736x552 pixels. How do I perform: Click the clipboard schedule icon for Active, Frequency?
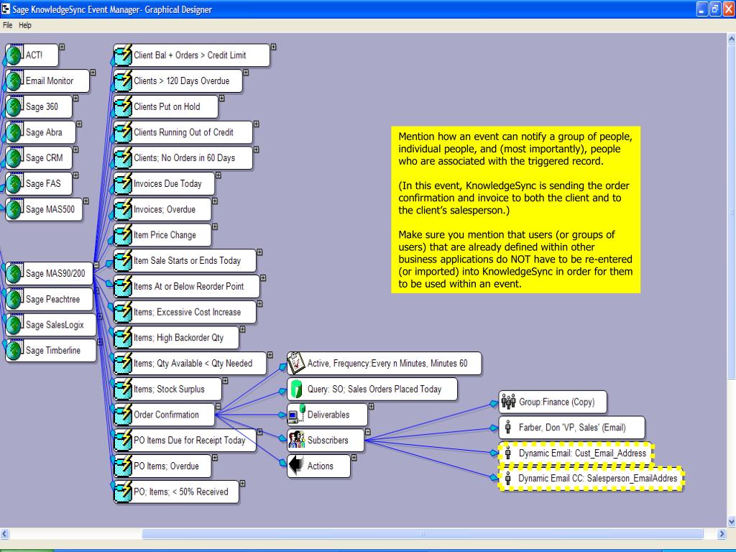pyautogui.click(x=296, y=363)
